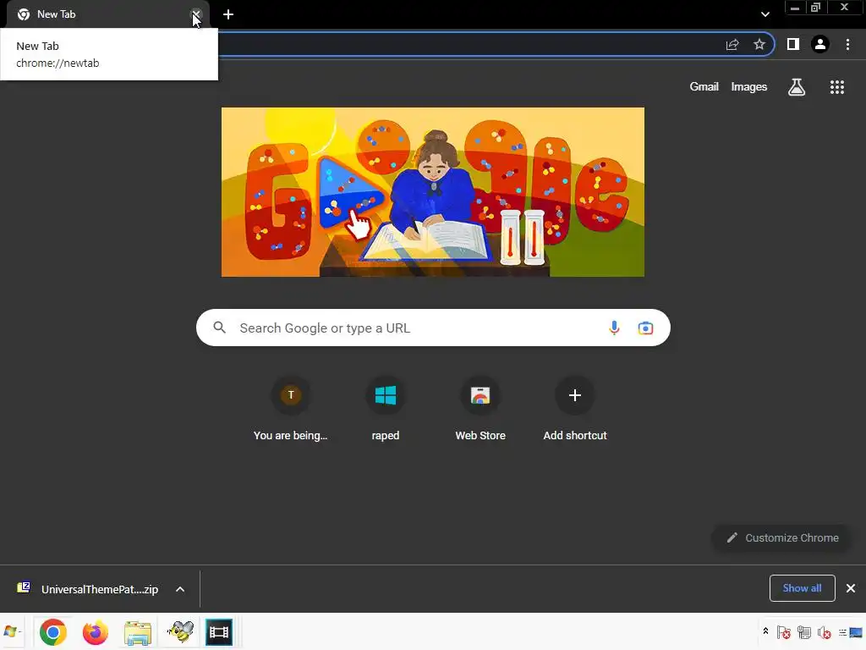The image size is (866, 650).
Task: Click Add shortcut plus tile
Action: point(575,409)
